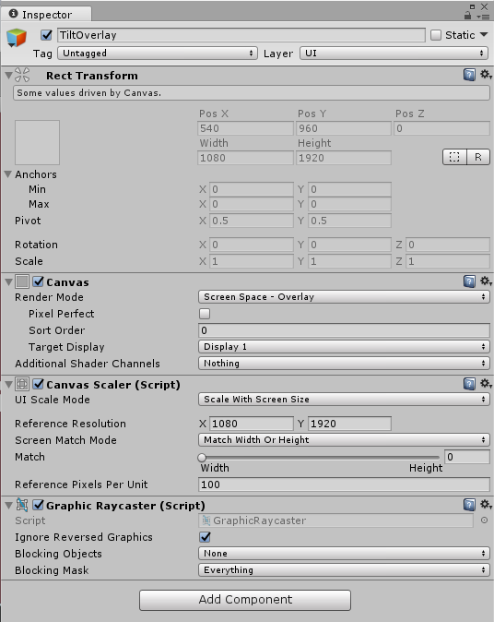494x622 pixels.
Task: Open the UI Scale Mode dropdown
Action: [x=344, y=399]
